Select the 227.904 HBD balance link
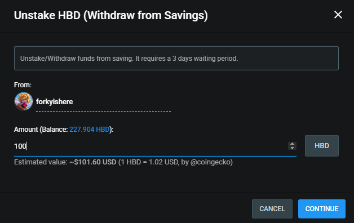This screenshot has height=223, width=354. pyautogui.click(x=90, y=130)
